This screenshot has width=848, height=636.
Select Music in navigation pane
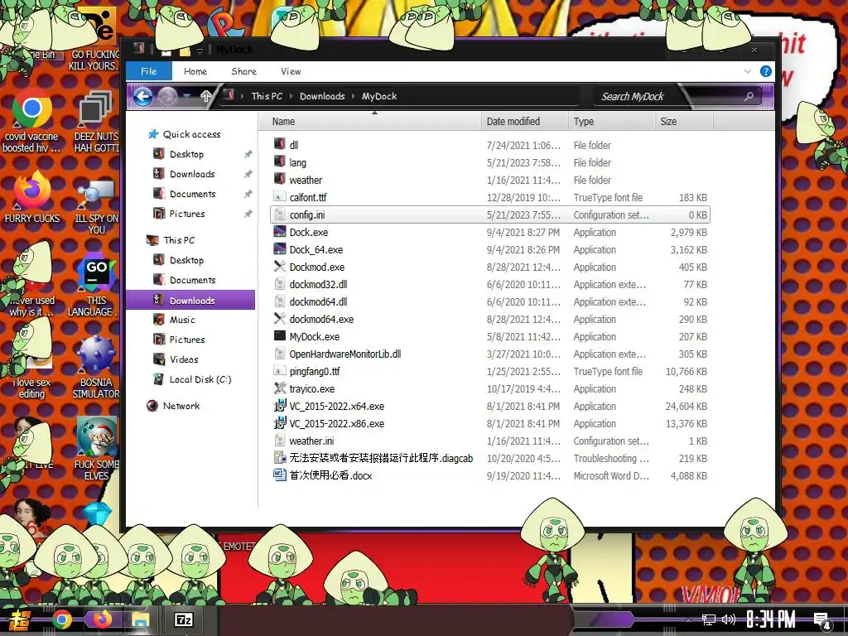182,320
